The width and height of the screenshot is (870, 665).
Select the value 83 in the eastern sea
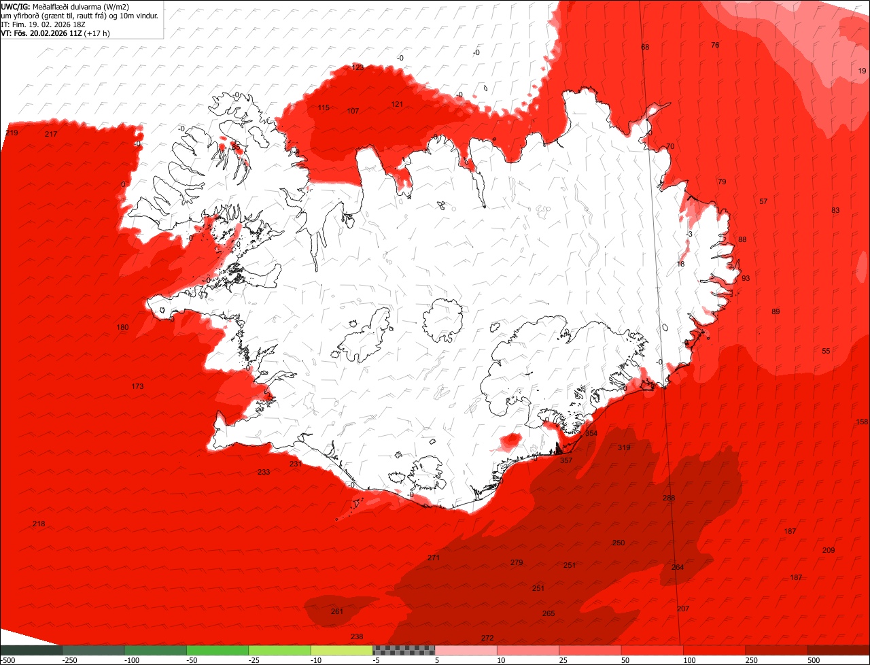[x=835, y=211]
